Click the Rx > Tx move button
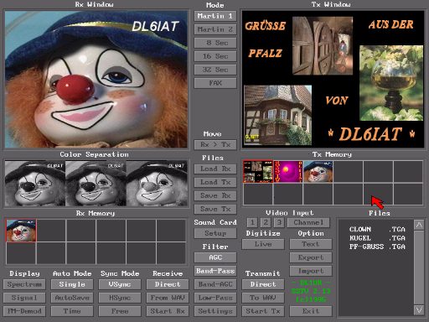The width and height of the screenshot is (429, 322). (215, 144)
